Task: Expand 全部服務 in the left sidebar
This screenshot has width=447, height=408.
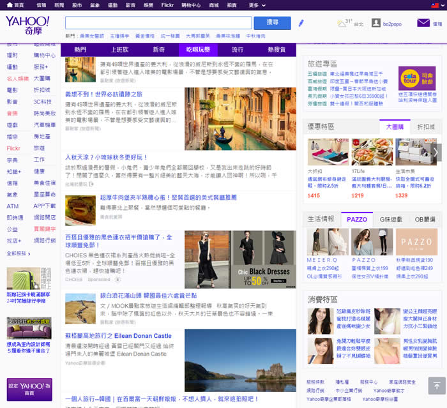Action: [x=17, y=253]
